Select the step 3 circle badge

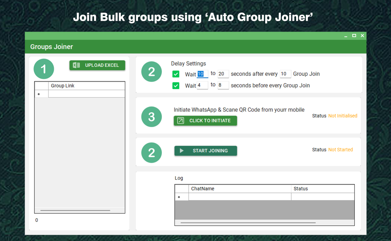pos(152,117)
